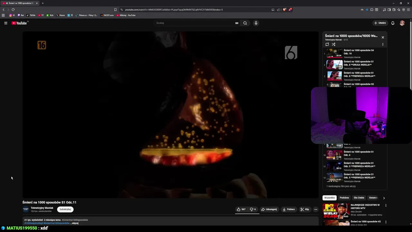Open the Telewizyjny Maniak channel name link
The height and width of the screenshot is (232, 412).
(x=42, y=208)
